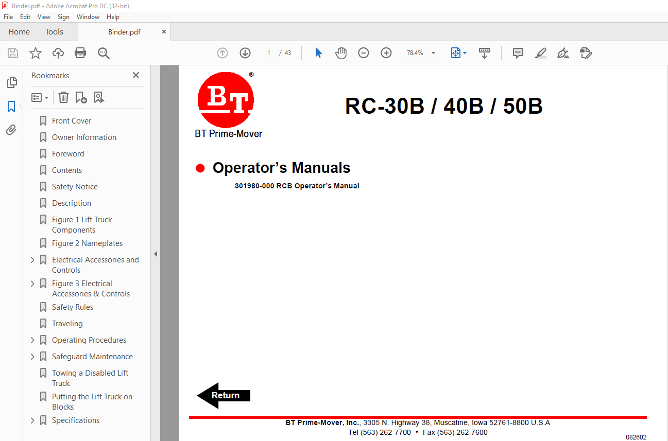668x441 pixels.
Task: Expand the Safeguard Maintenance bookmark
Action: [x=32, y=357]
